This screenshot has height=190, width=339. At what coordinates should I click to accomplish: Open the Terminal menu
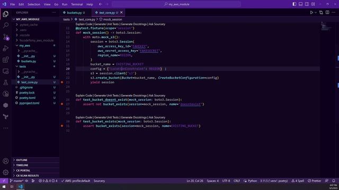[77, 4]
